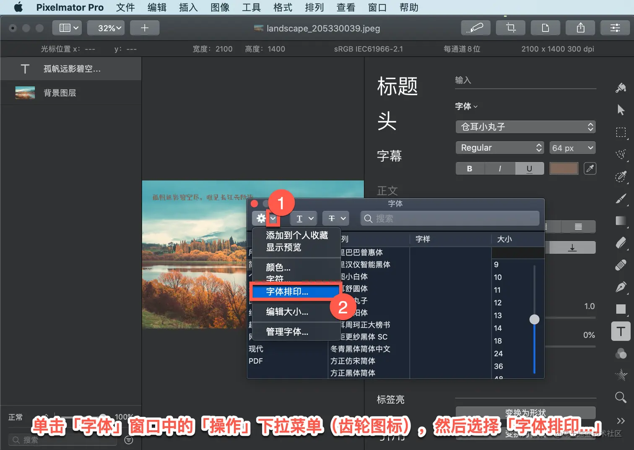Choose 添加到个人收藏 from the actions menu
This screenshot has width=634, height=450.
tap(296, 235)
